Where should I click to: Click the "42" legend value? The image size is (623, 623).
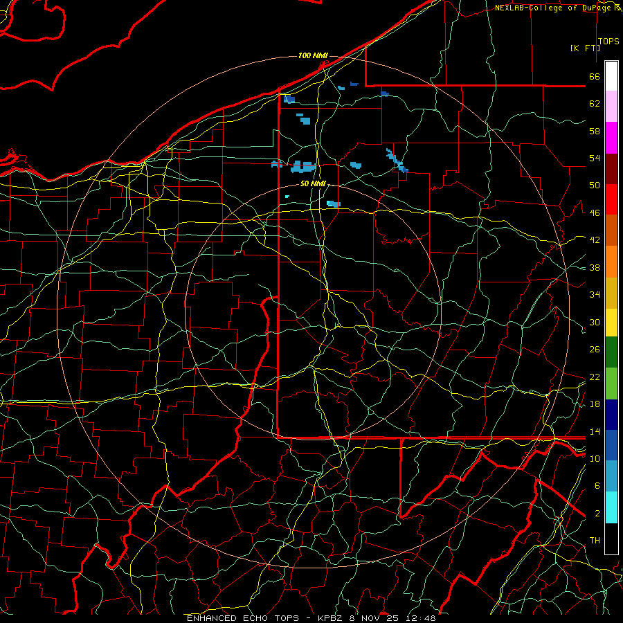tap(595, 240)
